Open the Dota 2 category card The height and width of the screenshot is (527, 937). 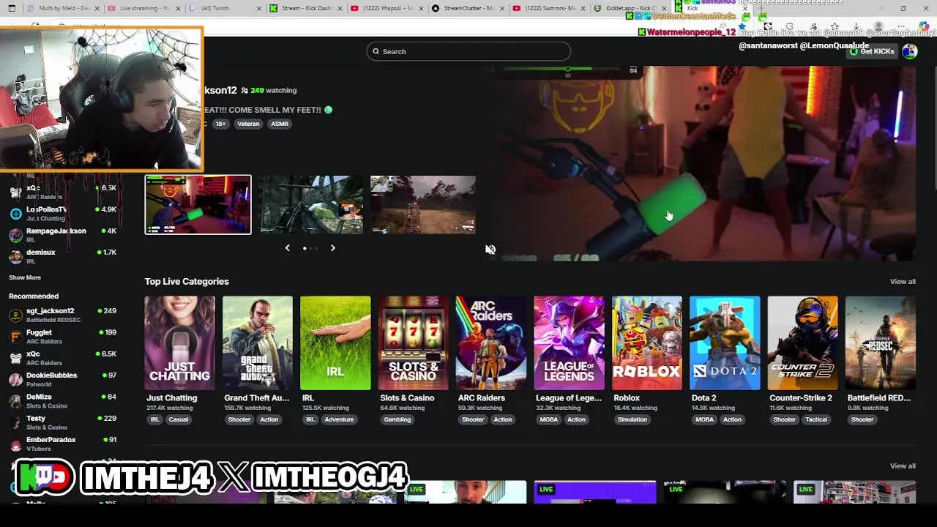tap(725, 343)
